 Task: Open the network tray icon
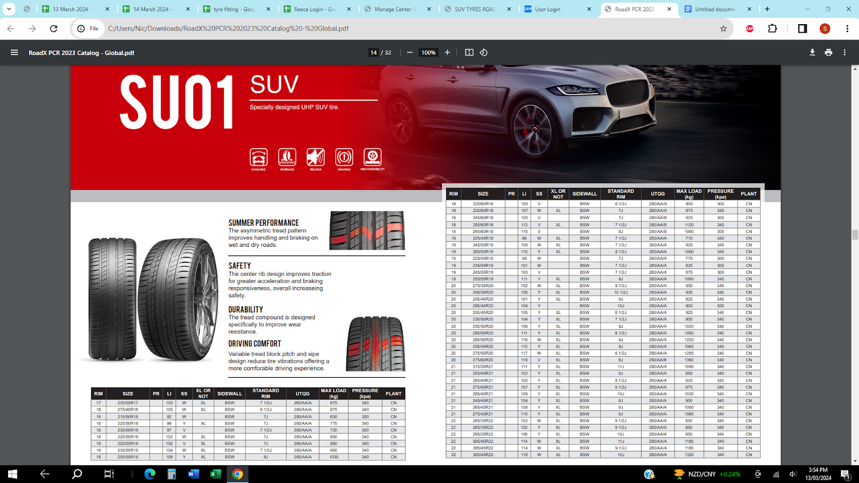pos(776,474)
